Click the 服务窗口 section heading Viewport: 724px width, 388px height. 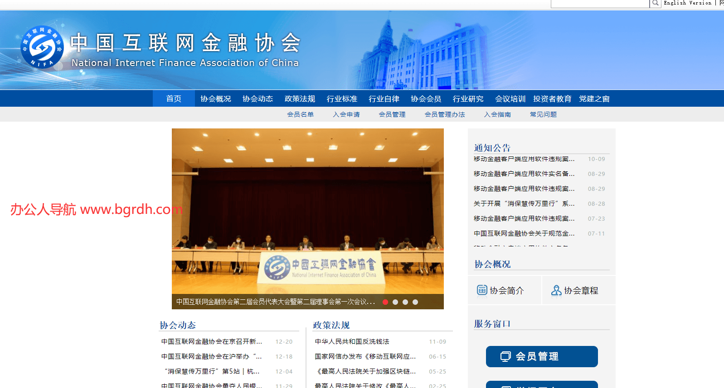point(492,324)
